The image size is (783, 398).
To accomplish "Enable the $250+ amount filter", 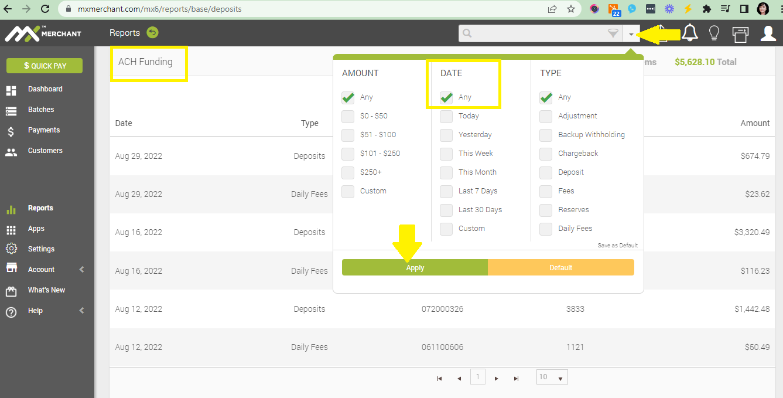I will (x=348, y=172).
